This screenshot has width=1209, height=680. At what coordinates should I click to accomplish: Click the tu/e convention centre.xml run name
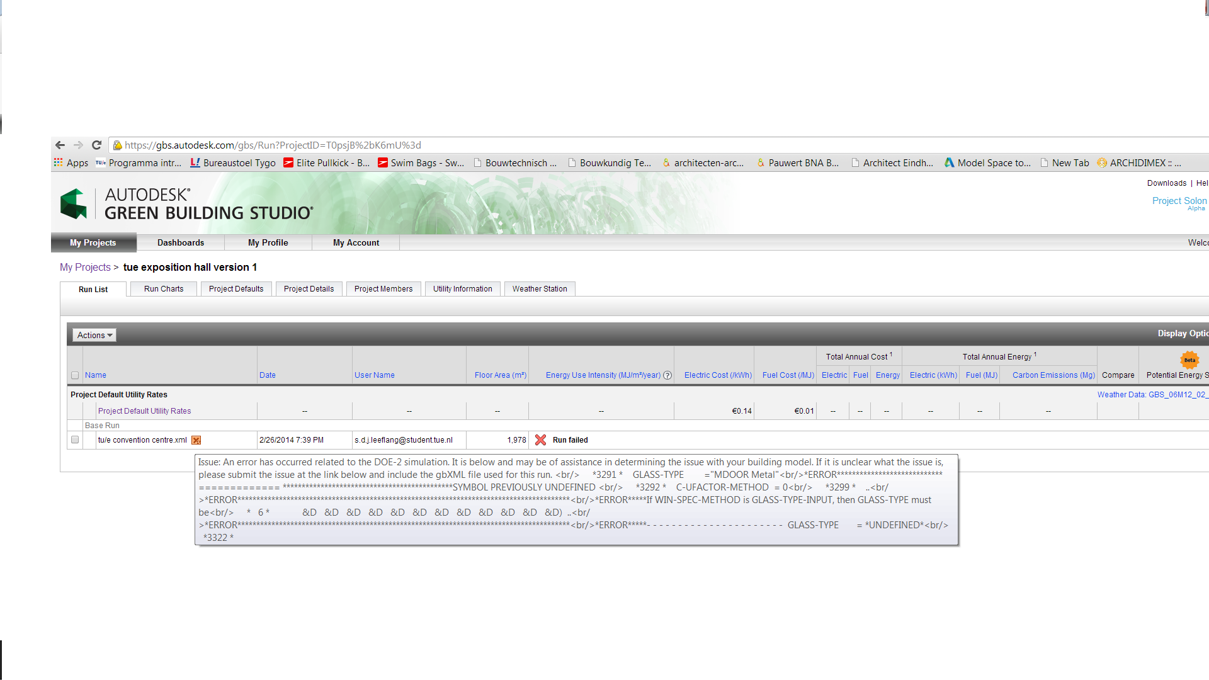[x=142, y=440]
